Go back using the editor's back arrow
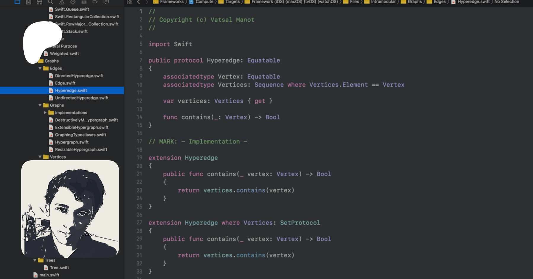This screenshot has width=533, height=279. (138, 2)
